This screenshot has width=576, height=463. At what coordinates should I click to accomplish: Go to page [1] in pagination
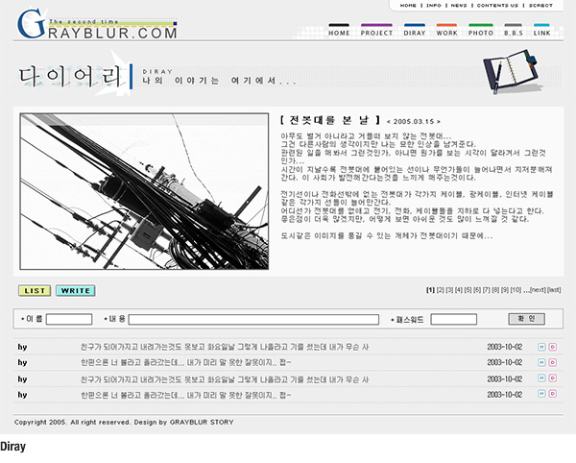[430, 290]
